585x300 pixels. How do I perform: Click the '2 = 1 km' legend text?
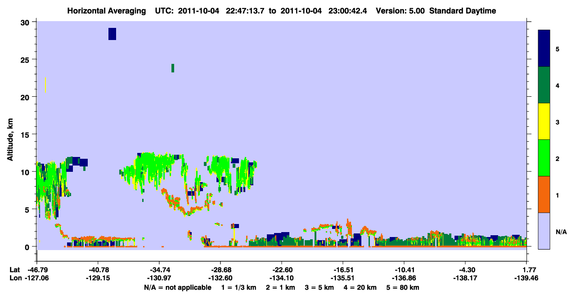(x=281, y=287)
